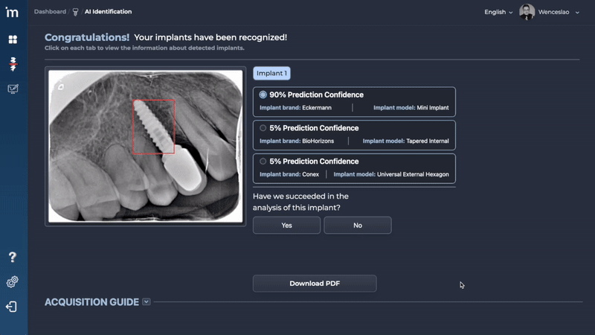
Task: Click the red-boxed implant in the X-ray
Action: pos(153,127)
